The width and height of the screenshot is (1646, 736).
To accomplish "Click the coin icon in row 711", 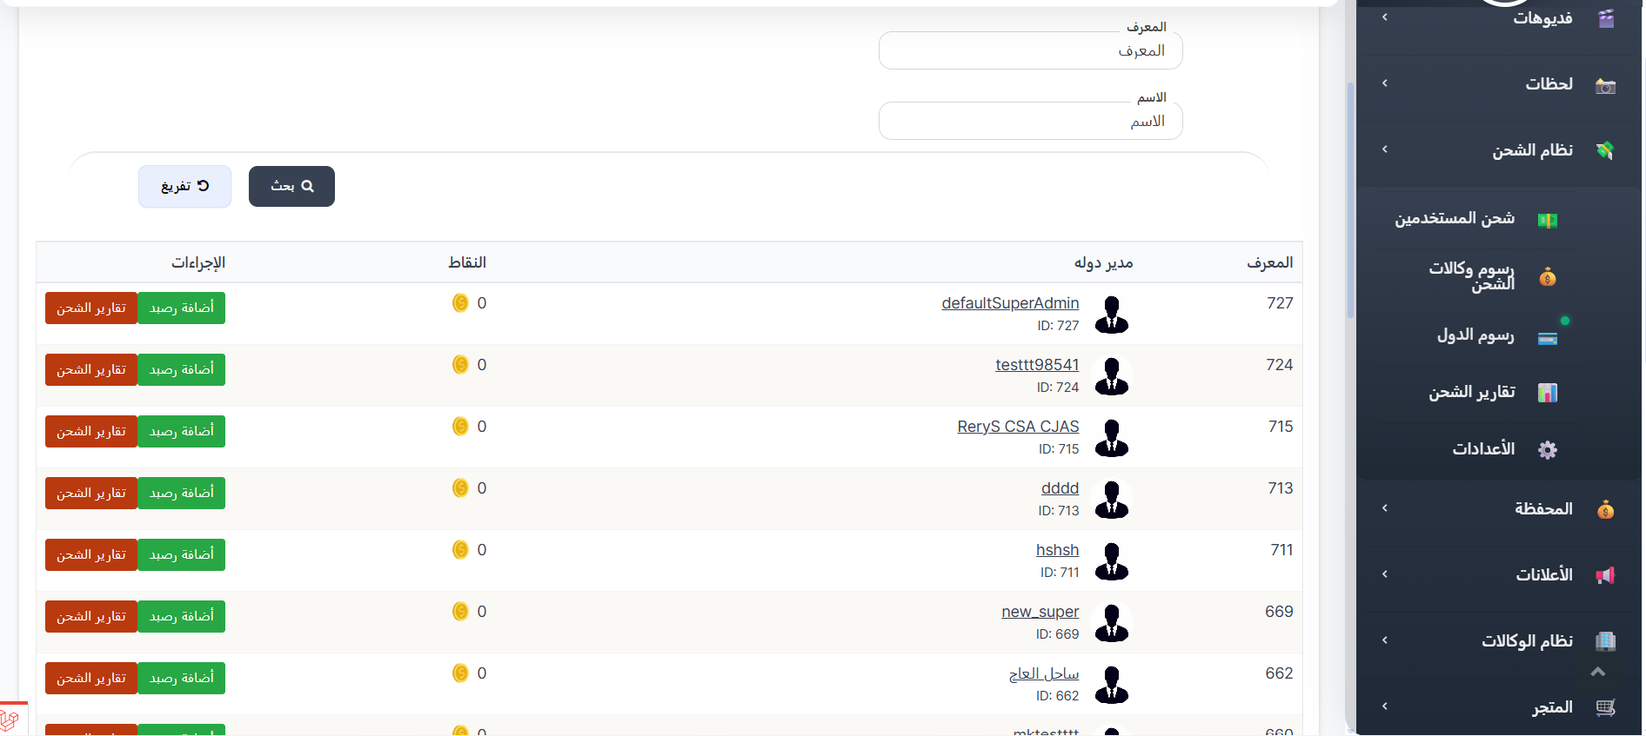I will pyautogui.click(x=460, y=550).
